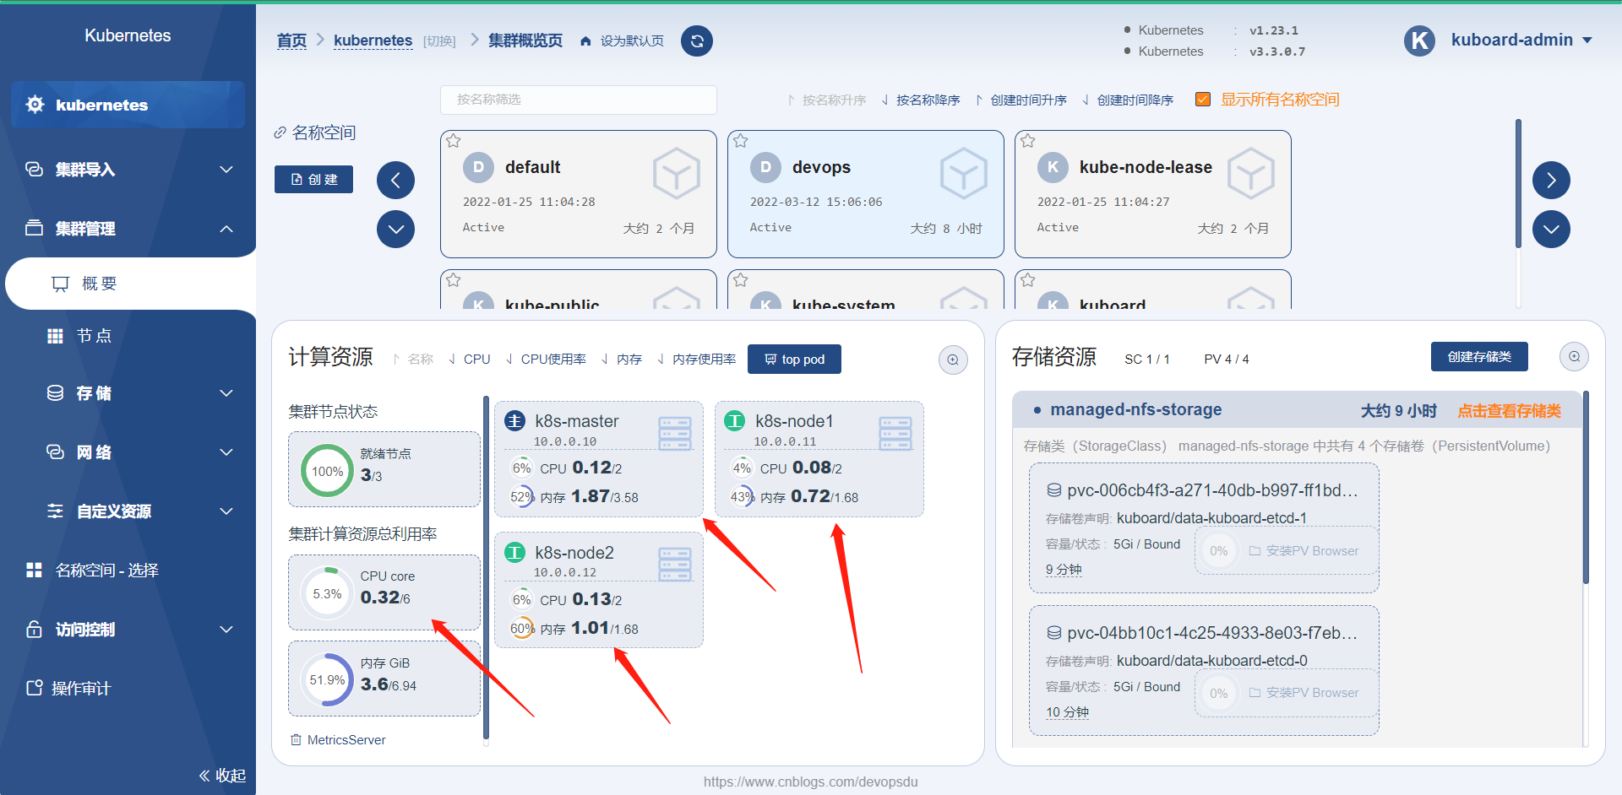This screenshot has width=1622, height=795.
Task: Click the k8s-node2 server icon
Action: [675, 565]
